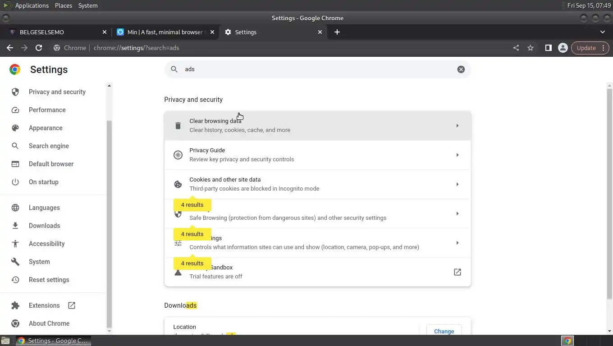613x346 pixels.
Task: Click trash icon for Clear browsing data
Action: (x=178, y=126)
